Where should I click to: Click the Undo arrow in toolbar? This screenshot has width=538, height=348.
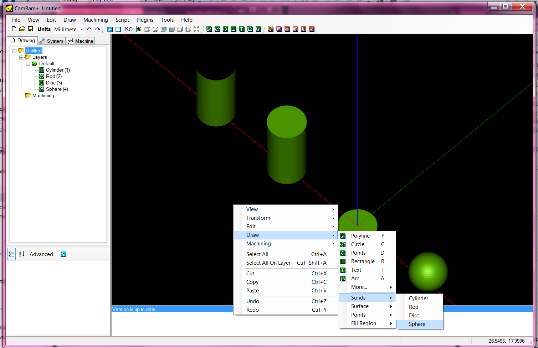point(89,29)
